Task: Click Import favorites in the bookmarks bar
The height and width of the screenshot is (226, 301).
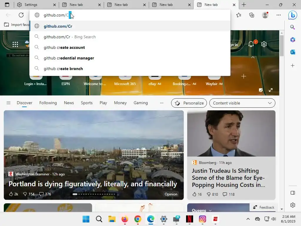Action: pyautogui.click(x=17, y=25)
